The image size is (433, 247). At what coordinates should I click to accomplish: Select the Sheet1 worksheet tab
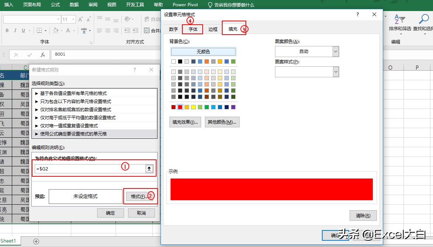point(8,241)
